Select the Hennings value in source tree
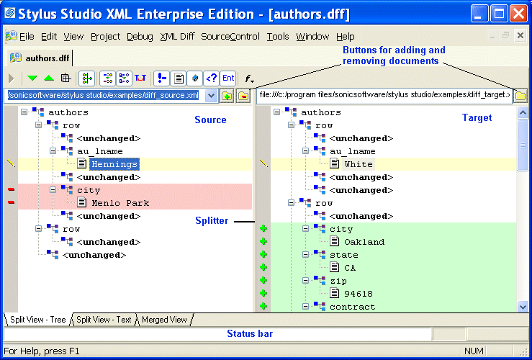This screenshot has width=532, height=360. (x=114, y=164)
